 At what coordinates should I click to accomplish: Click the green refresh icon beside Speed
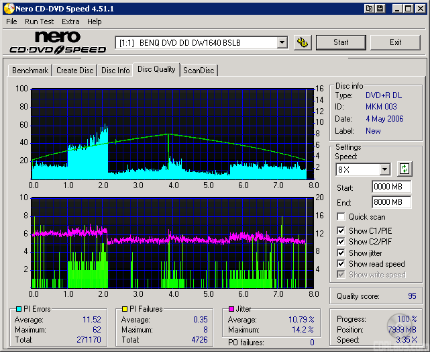(405, 169)
